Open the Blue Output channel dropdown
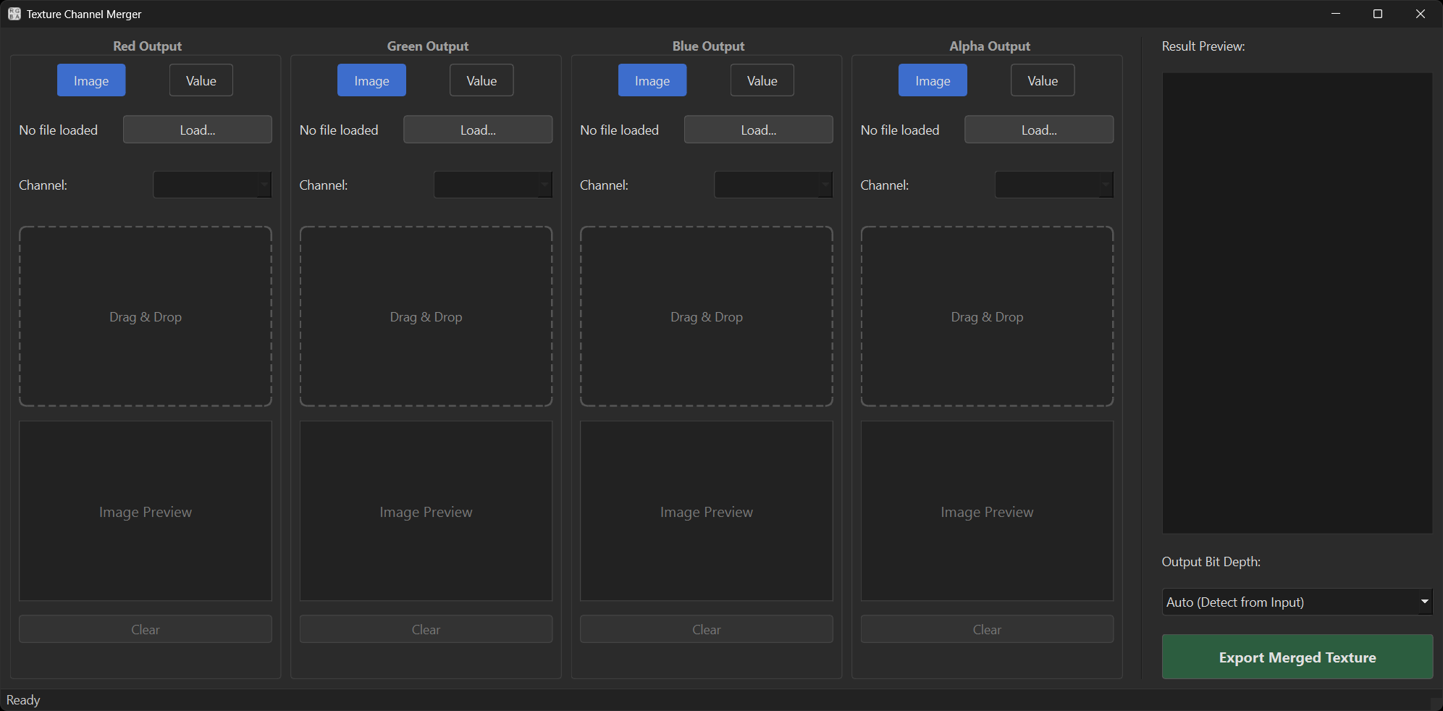Image resolution: width=1443 pixels, height=711 pixels. 773,185
